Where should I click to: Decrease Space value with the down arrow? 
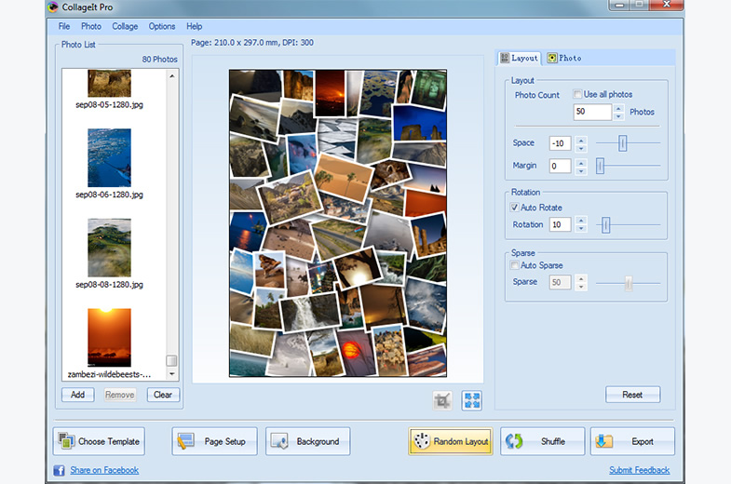coord(582,148)
